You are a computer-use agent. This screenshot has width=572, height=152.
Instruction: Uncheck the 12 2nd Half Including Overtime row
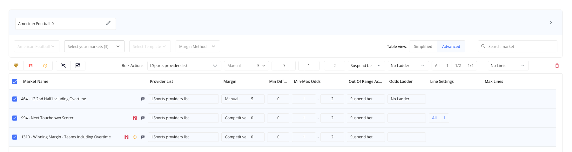15,99
